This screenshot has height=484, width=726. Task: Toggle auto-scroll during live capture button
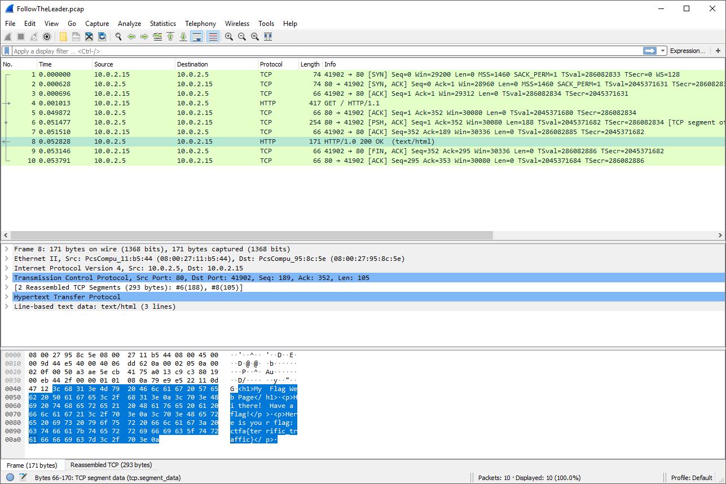click(196, 37)
